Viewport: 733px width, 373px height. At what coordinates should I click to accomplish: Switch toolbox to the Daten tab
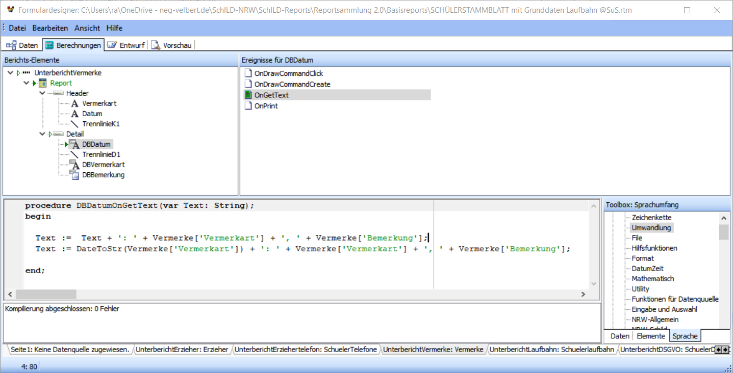[x=620, y=336]
